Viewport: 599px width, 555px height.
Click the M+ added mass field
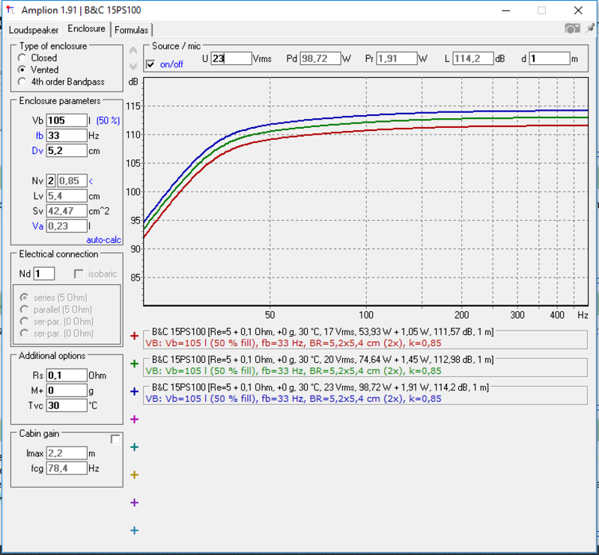pos(67,390)
